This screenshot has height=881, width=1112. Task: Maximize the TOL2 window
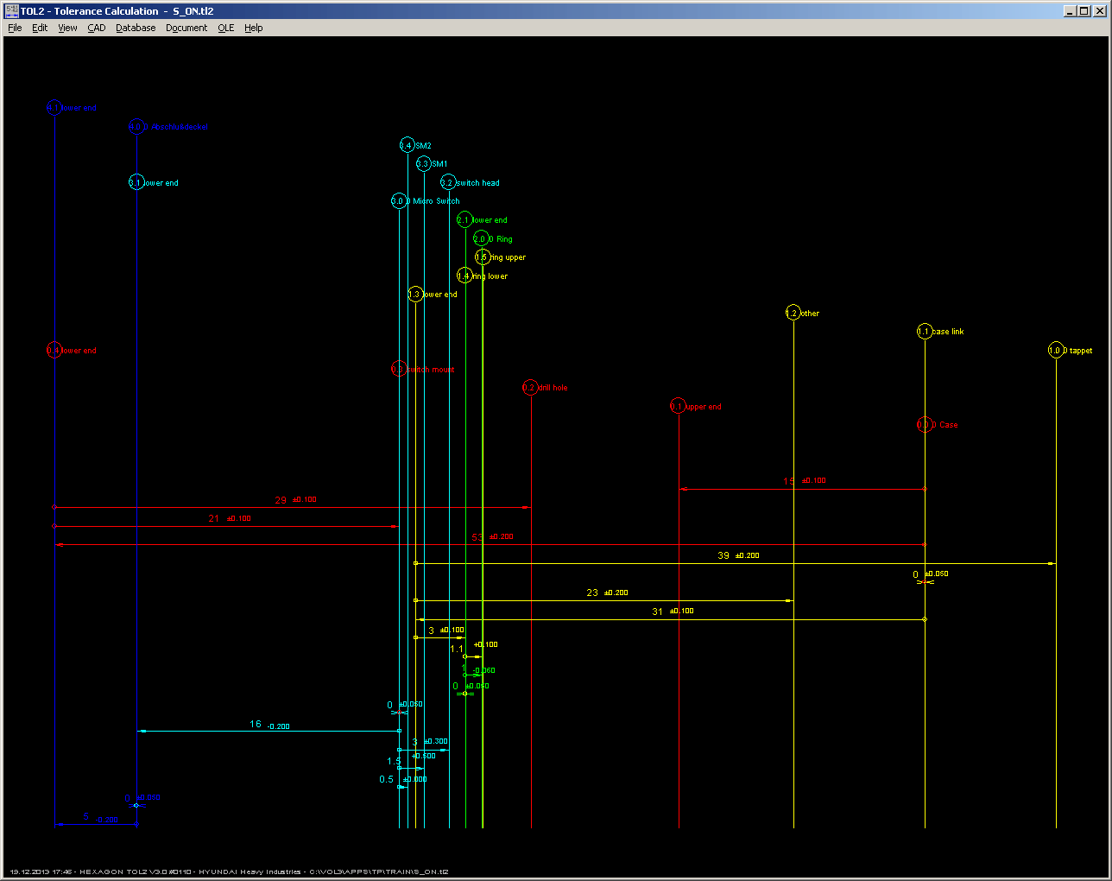(1084, 11)
